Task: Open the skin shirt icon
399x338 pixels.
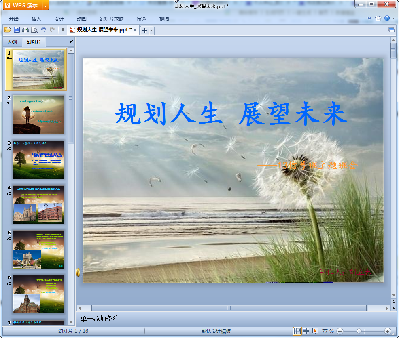Action: 378,18
